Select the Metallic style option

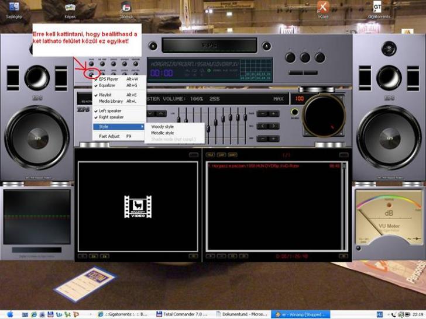point(162,133)
